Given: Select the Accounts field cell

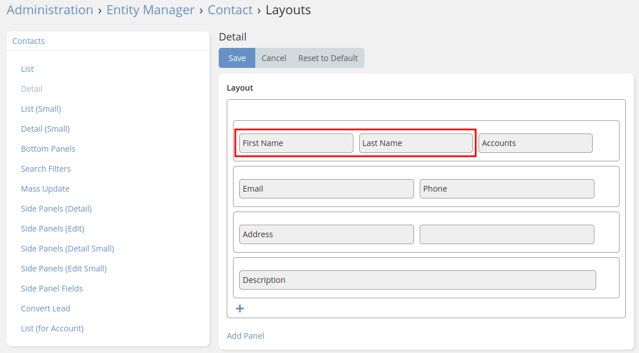Looking at the screenshot, I should (535, 143).
